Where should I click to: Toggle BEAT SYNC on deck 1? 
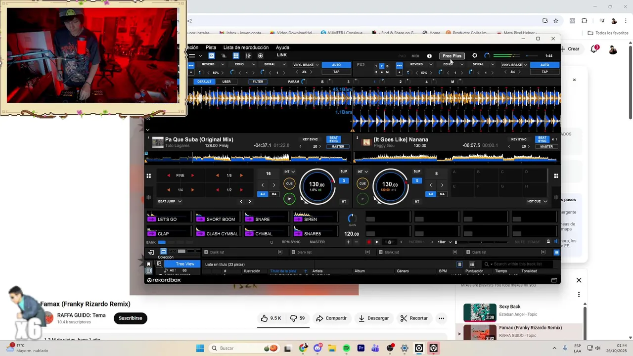[334, 139]
